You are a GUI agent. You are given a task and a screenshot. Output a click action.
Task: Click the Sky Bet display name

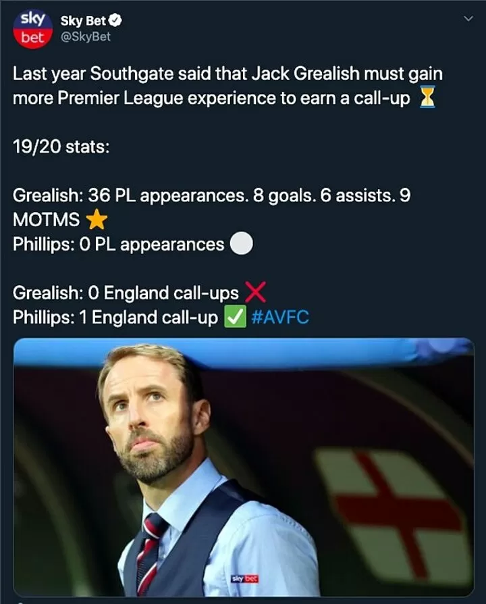(83, 21)
